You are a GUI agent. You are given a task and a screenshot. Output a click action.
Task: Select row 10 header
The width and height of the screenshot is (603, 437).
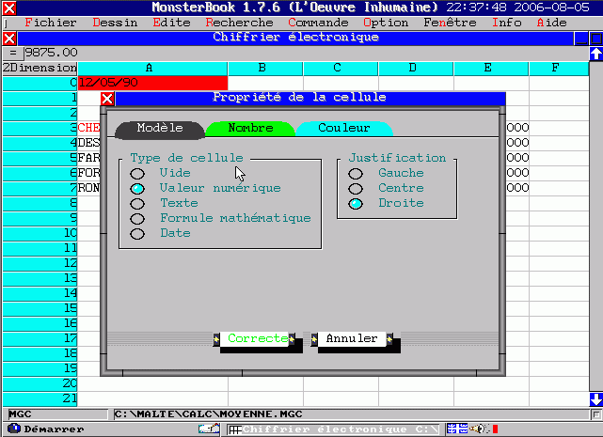coord(40,233)
